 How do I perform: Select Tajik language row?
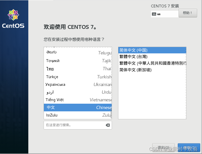coord(78,61)
